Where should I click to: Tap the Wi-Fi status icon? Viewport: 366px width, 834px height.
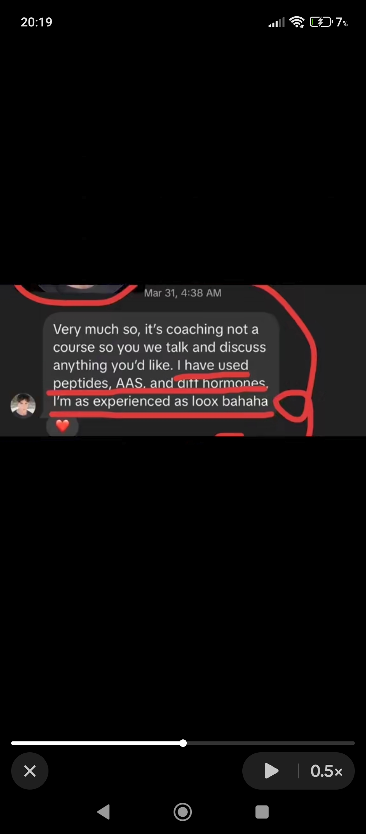point(297,22)
